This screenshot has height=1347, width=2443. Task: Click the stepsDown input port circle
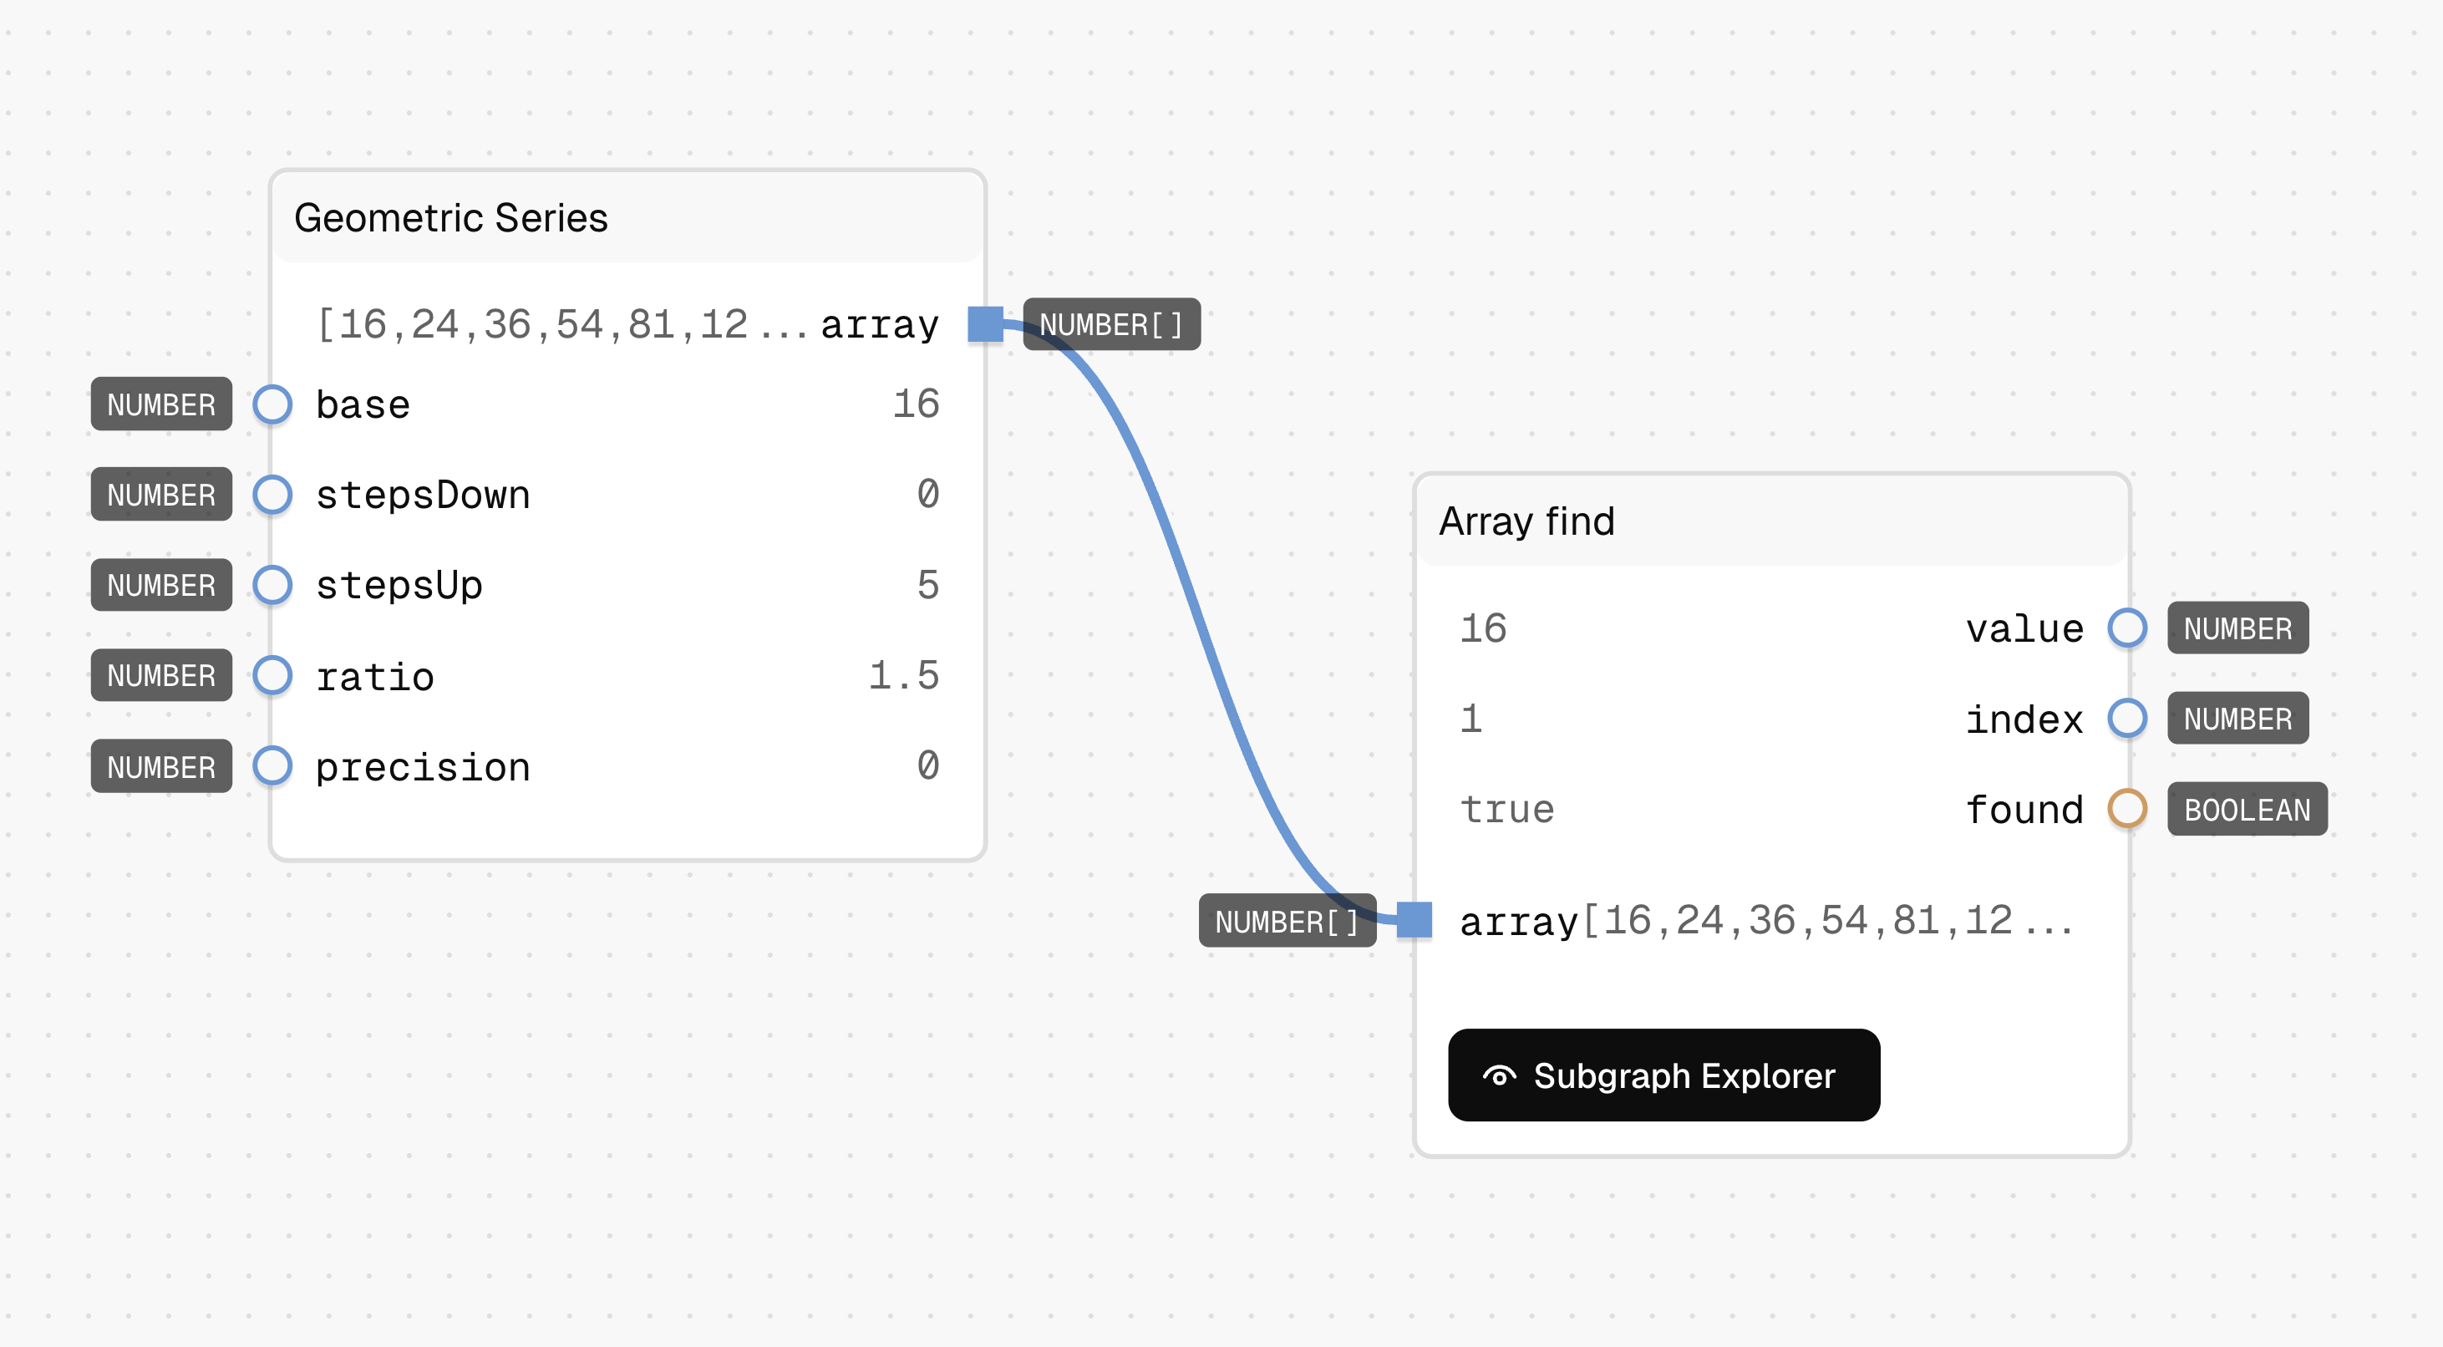coord(272,494)
